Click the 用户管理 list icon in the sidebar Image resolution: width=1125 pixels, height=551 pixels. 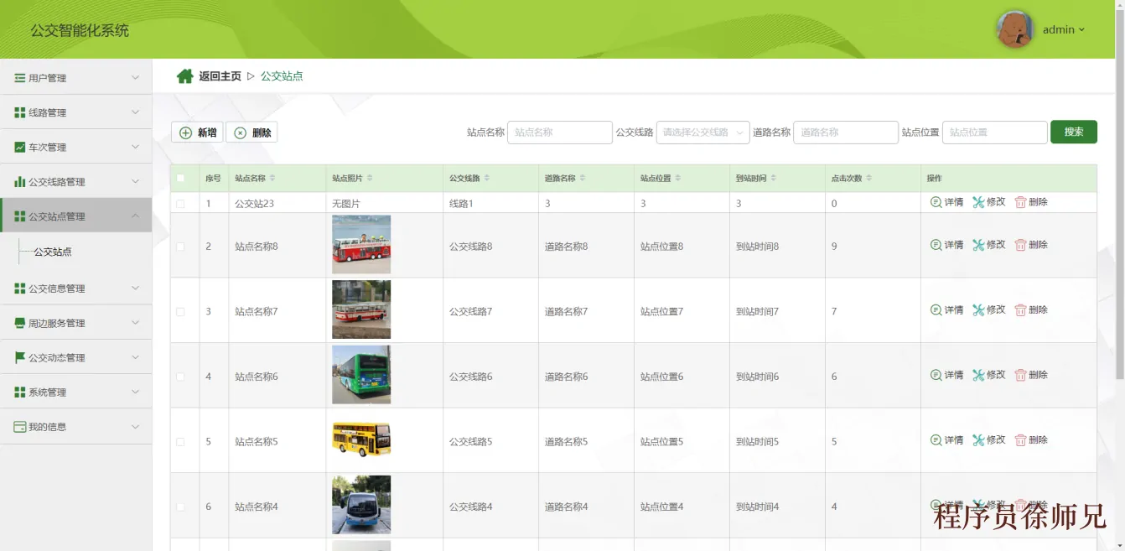20,78
